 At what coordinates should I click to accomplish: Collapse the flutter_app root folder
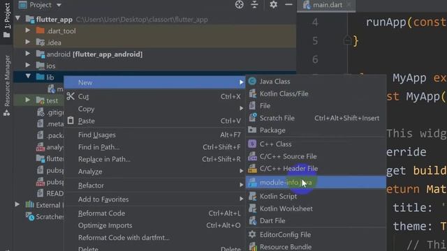pos(18,19)
